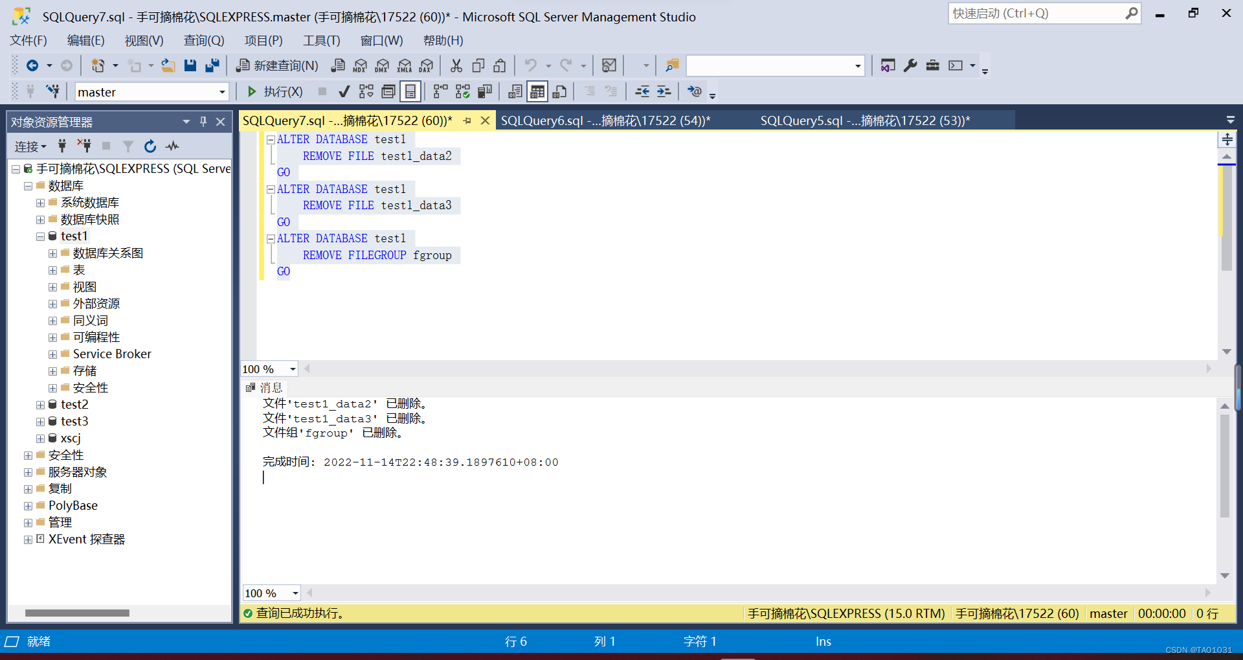Click the 快速启动 quick launch search box
The height and width of the screenshot is (660, 1243).
(1044, 13)
